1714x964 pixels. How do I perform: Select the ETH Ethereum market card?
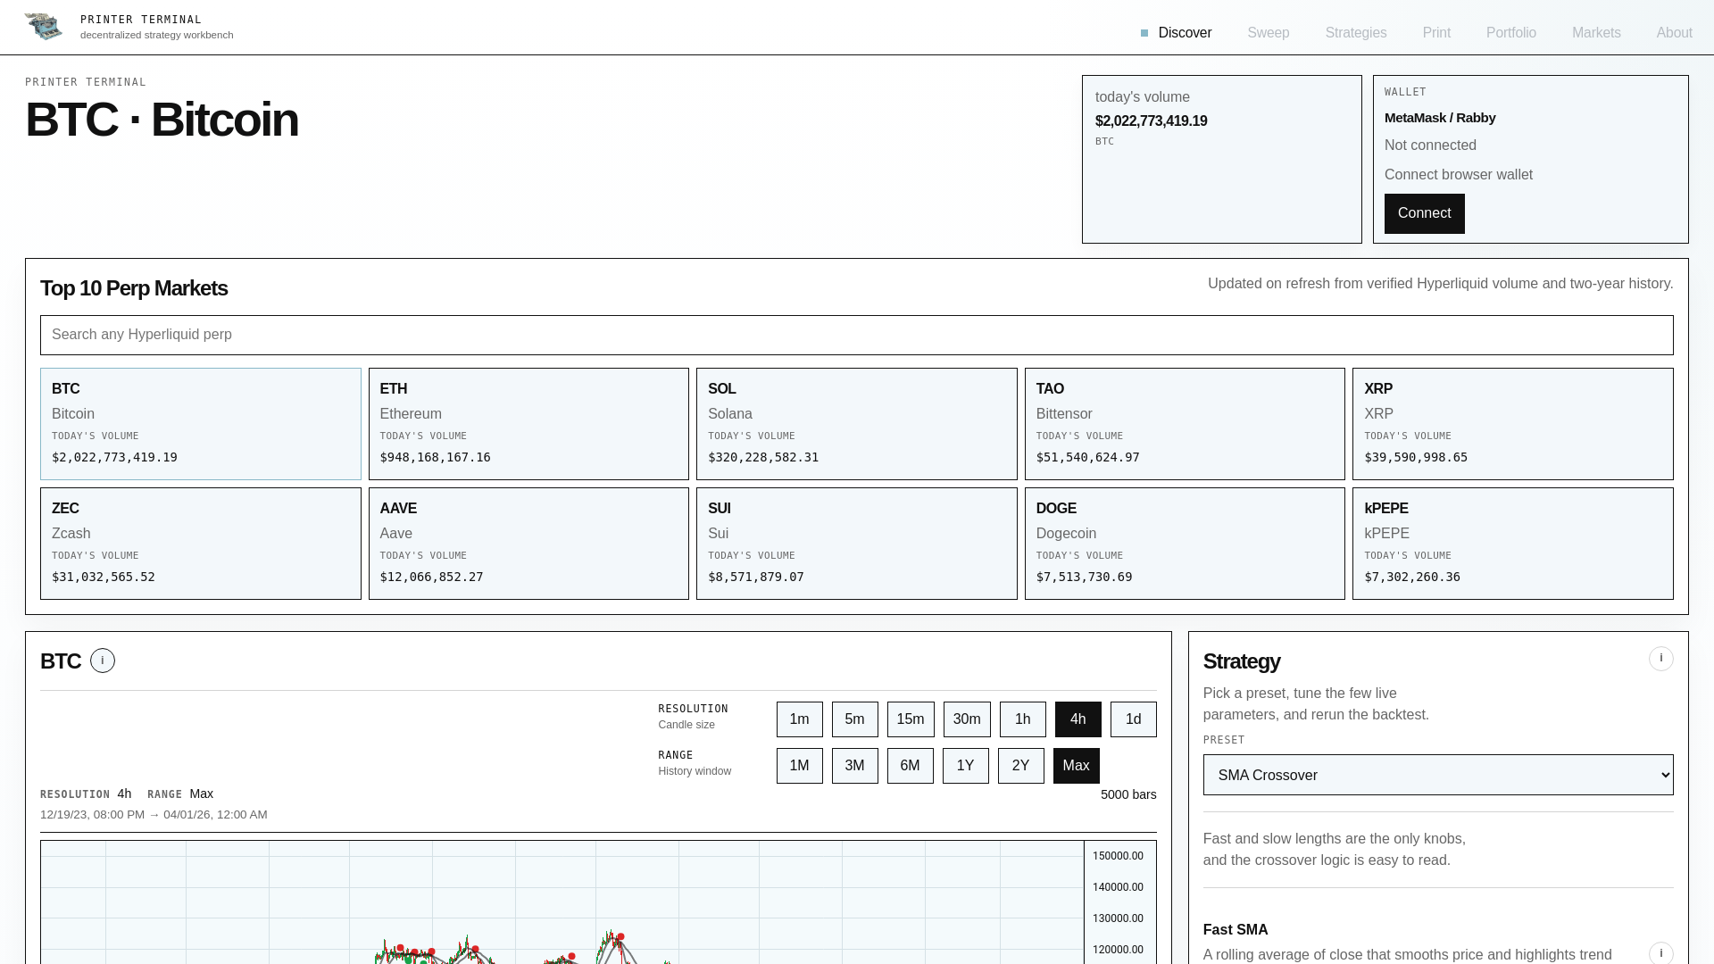[x=528, y=424]
